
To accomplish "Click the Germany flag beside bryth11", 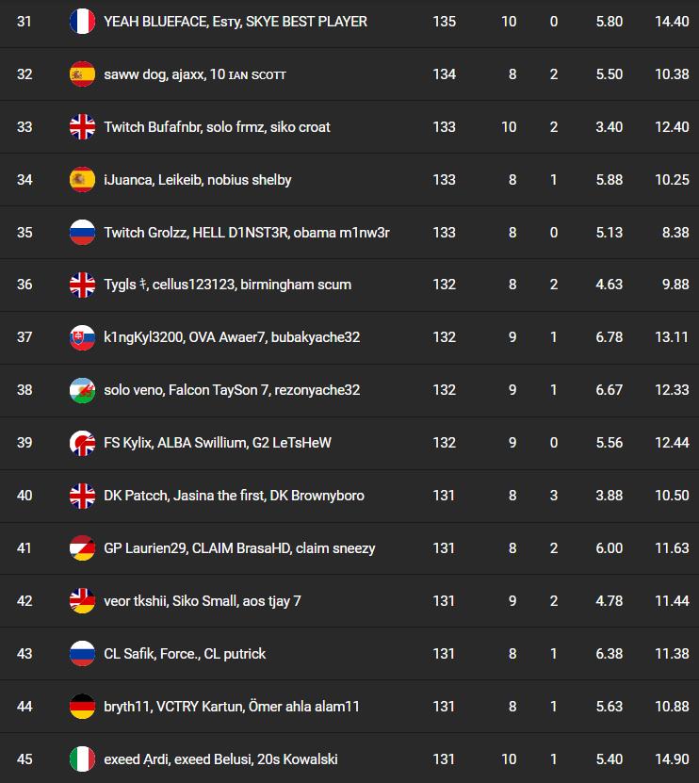I will pos(83,707).
